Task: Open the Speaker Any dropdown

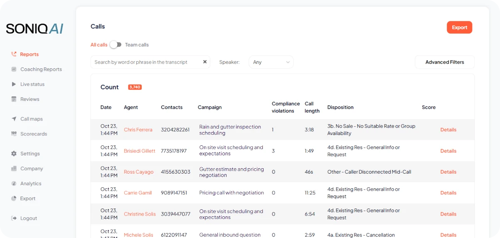Action: [271, 62]
